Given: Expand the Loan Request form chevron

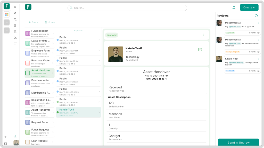Looking at the screenshot, I should point(53,142).
